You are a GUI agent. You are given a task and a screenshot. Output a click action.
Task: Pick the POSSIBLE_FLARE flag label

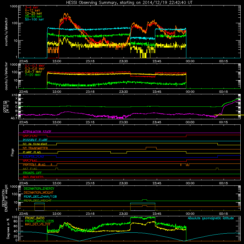[35, 140]
